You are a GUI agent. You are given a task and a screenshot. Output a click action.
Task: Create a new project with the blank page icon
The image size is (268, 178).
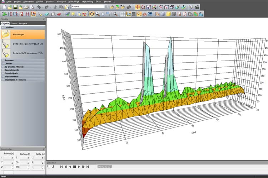[5, 7]
